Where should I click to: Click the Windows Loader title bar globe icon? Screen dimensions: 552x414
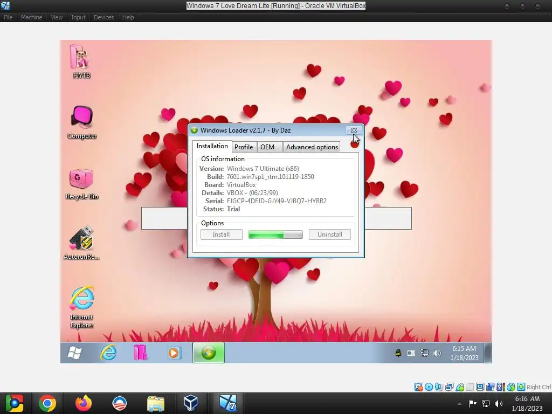194,130
